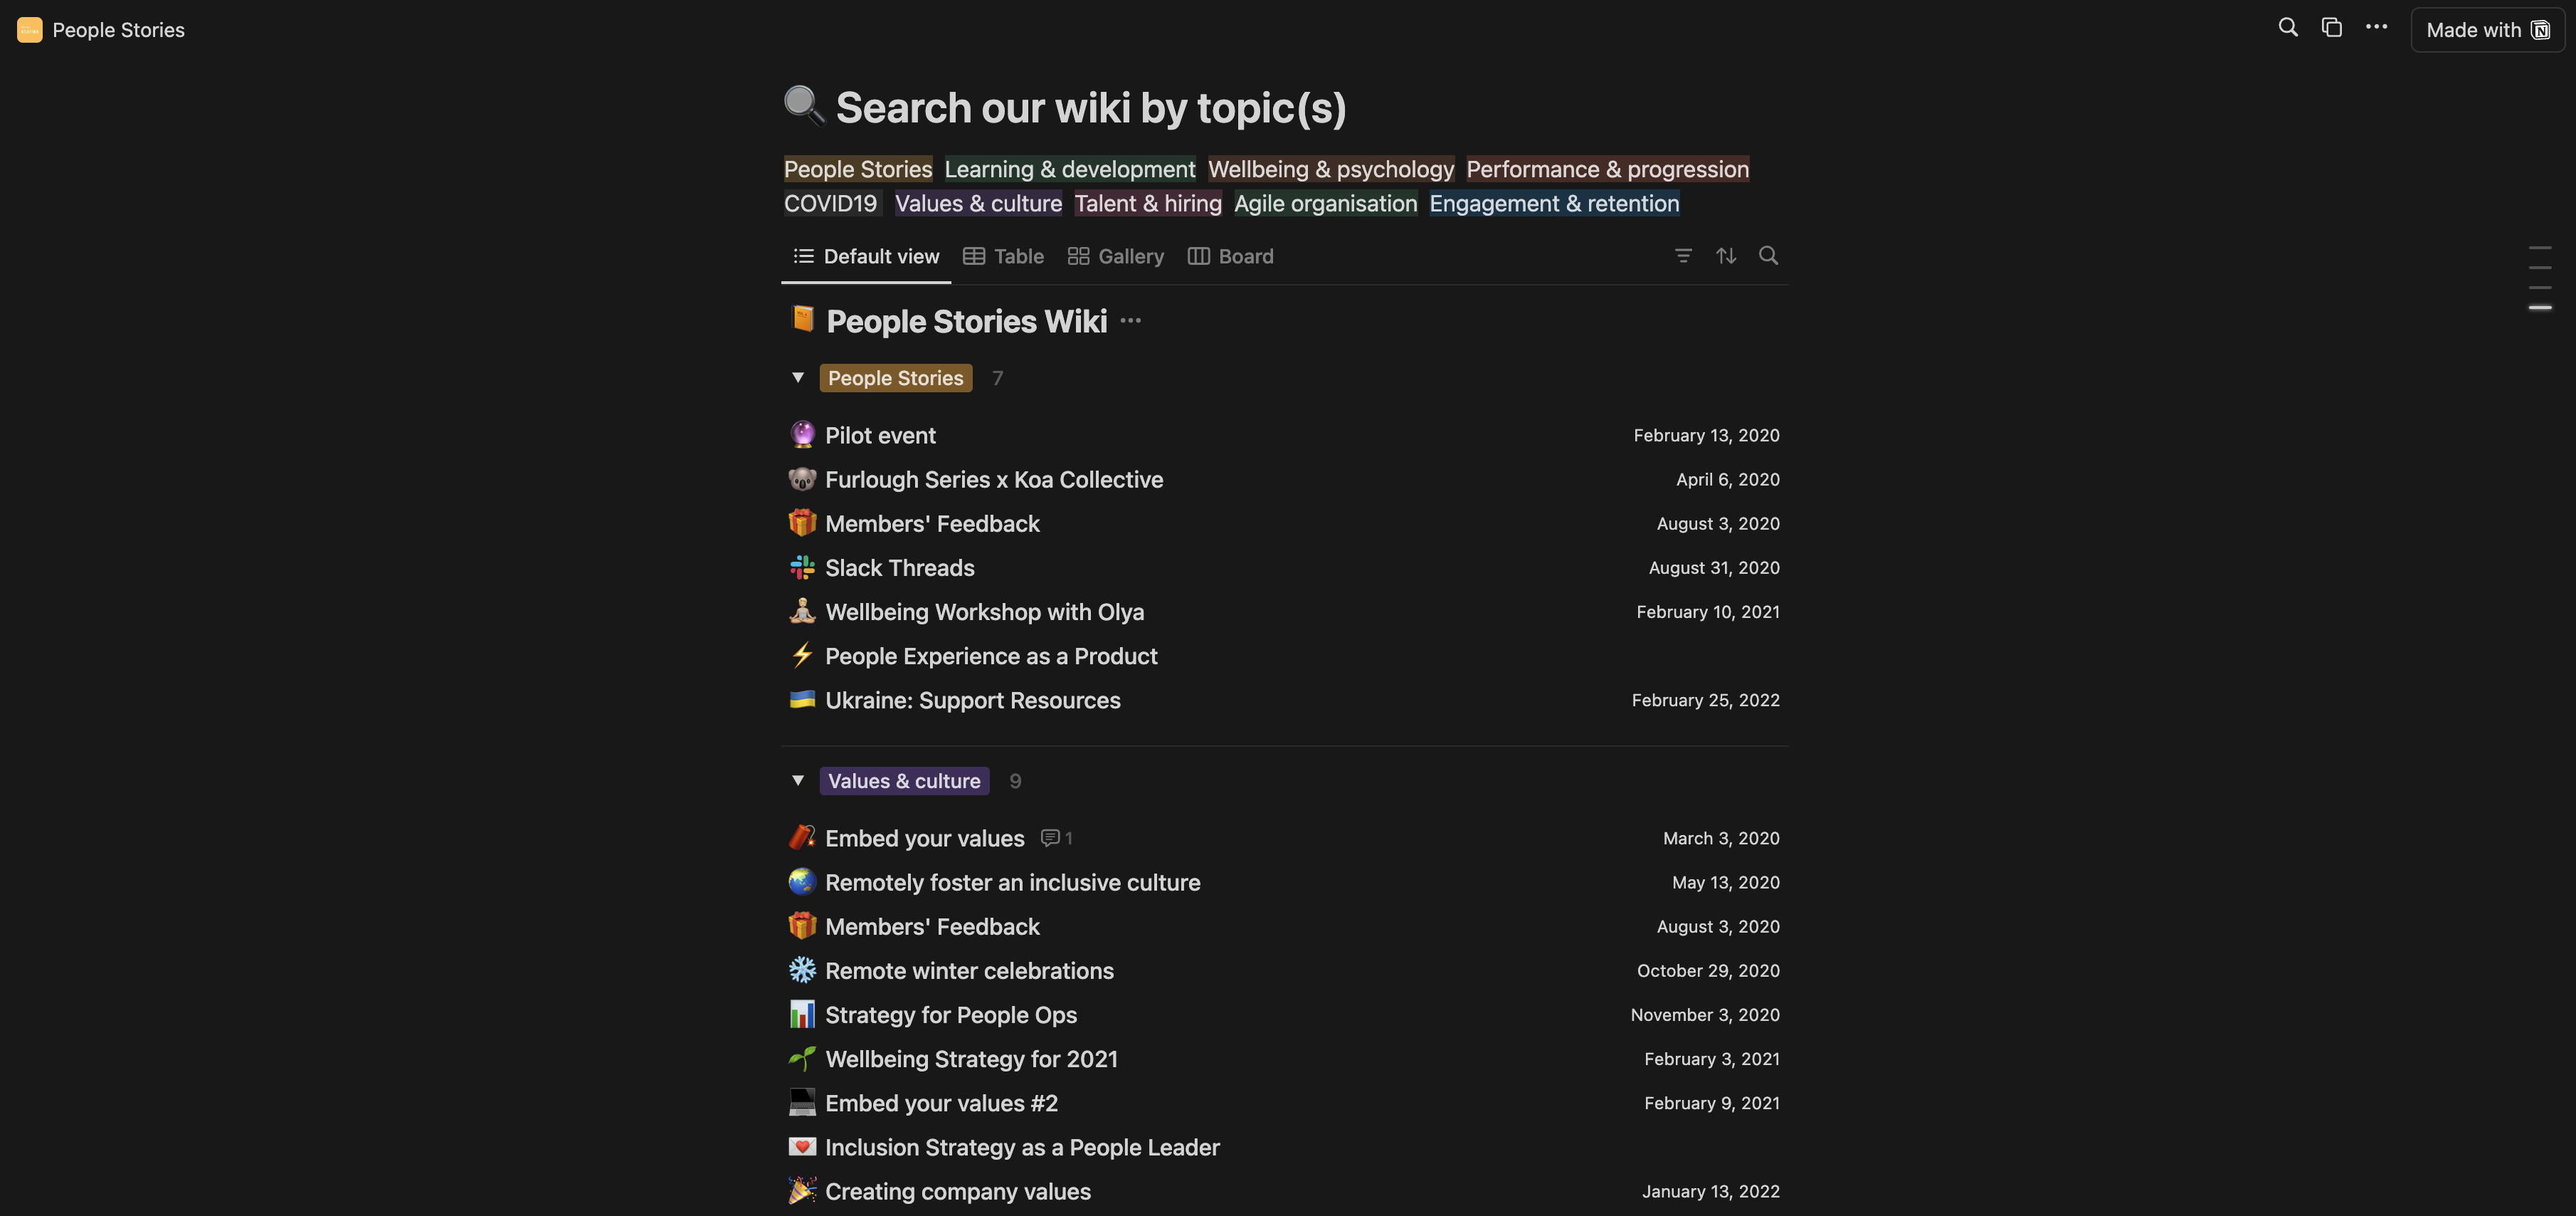Open the Slack Threads page
This screenshot has height=1216, width=2576.
click(899, 568)
